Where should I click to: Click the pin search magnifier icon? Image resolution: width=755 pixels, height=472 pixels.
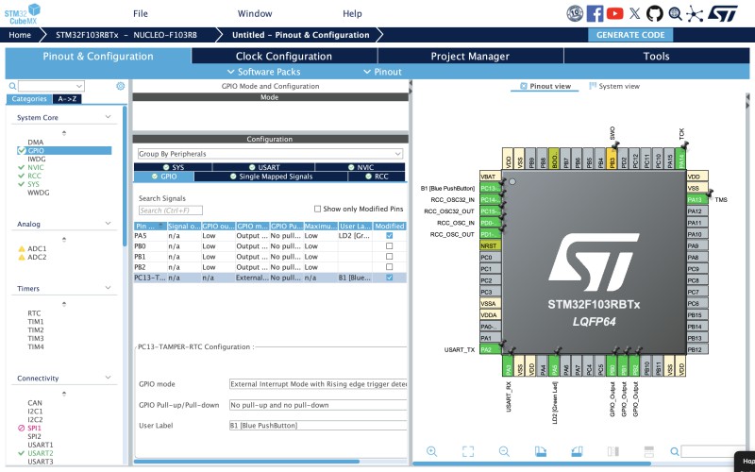pyautogui.click(x=675, y=451)
